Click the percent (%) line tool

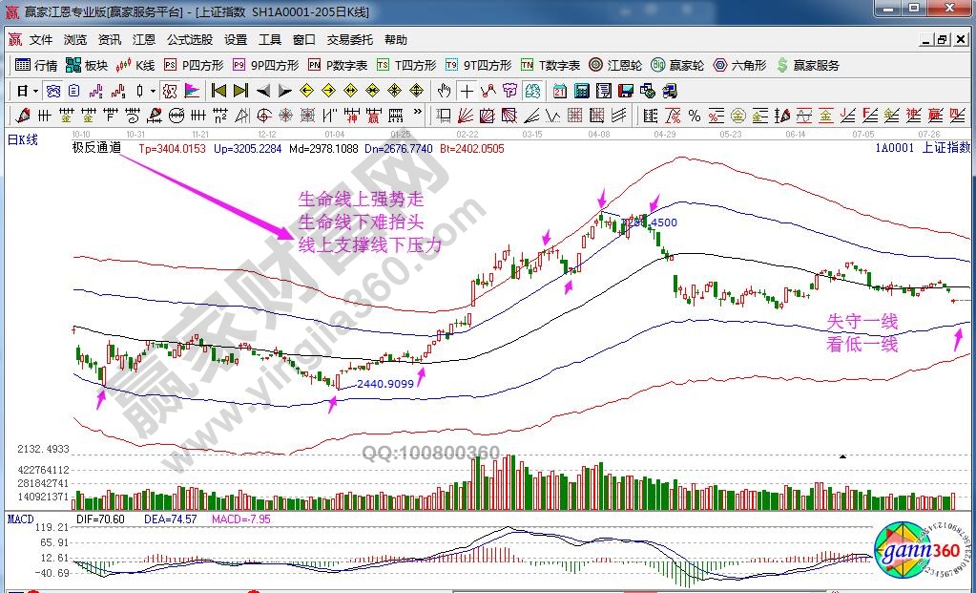[x=694, y=116]
